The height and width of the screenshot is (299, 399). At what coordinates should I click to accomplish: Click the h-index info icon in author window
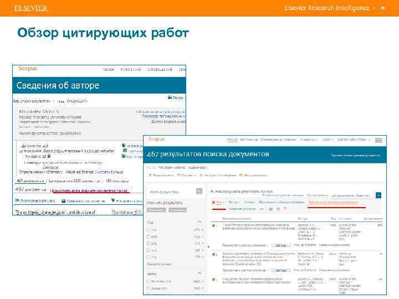click(x=49, y=156)
